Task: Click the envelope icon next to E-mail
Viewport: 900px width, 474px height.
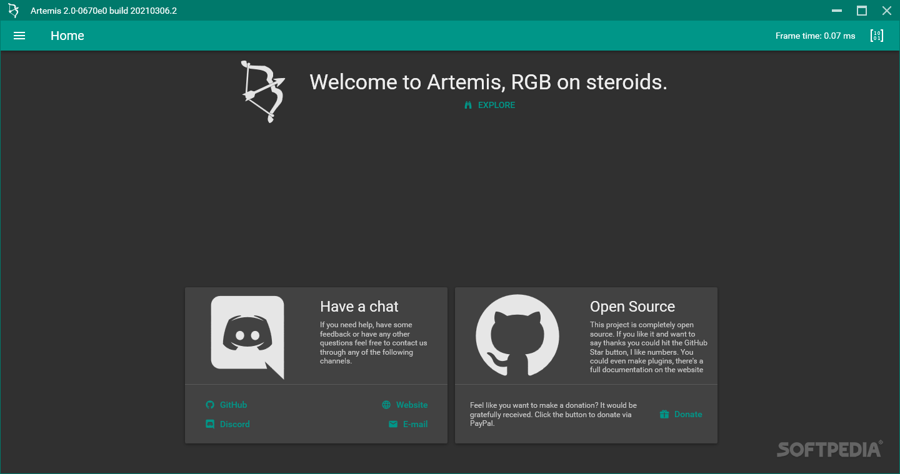Action: click(x=393, y=424)
